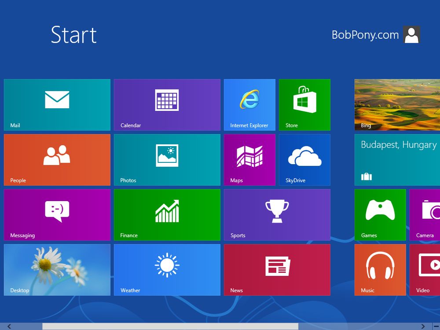Image resolution: width=440 pixels, height=330 pixels.
Task: Check the Budapest weather tile
Action: pyautogui.click(x=396, y=160)
